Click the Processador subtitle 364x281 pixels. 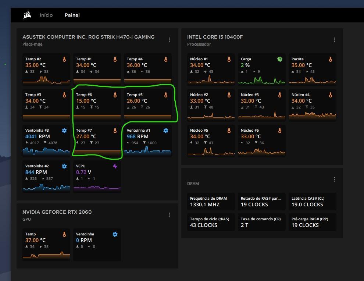(199, 44)
